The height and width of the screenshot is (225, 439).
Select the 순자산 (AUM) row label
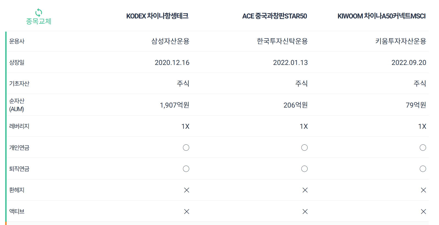[x=17, y=105]
